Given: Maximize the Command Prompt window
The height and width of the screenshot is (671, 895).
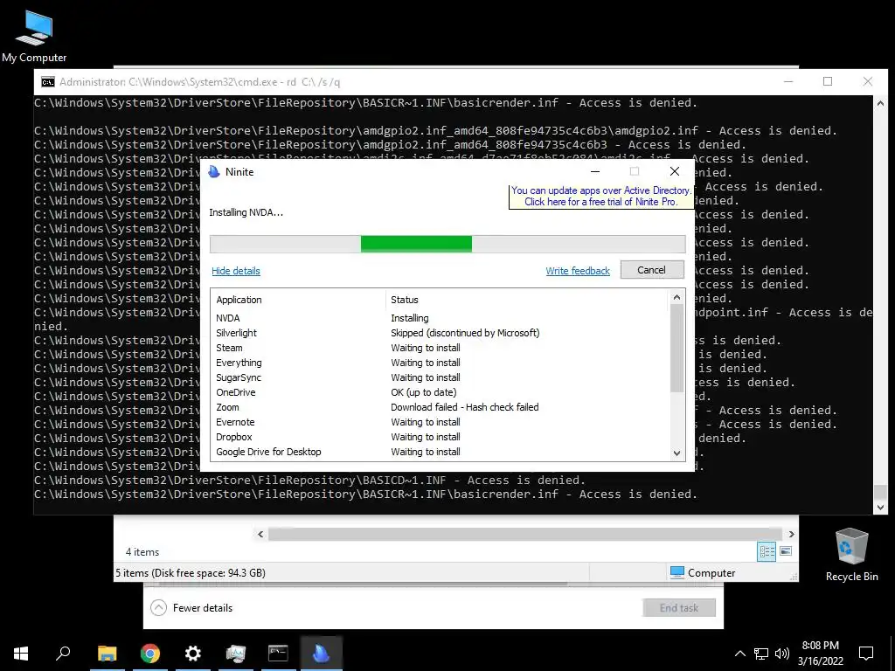Looking at the screenshot, I should tap(828, 81).
